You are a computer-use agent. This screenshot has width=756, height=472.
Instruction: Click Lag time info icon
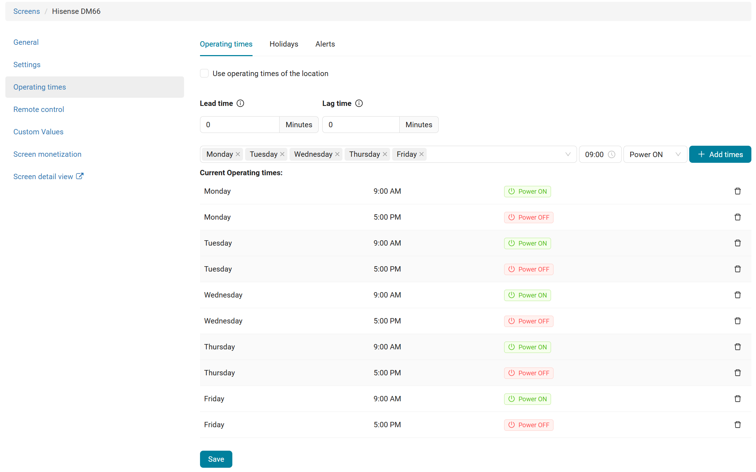pyautogui.click(x=359, y=103)
